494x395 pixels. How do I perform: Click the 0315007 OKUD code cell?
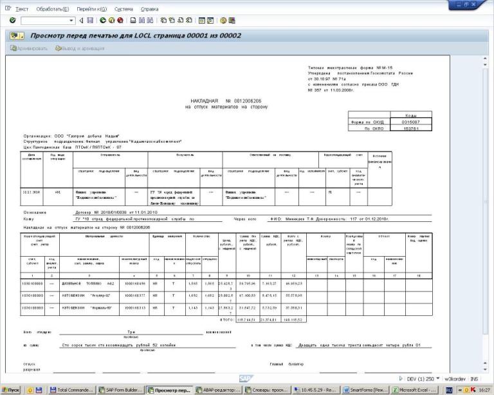click(410, 122)
